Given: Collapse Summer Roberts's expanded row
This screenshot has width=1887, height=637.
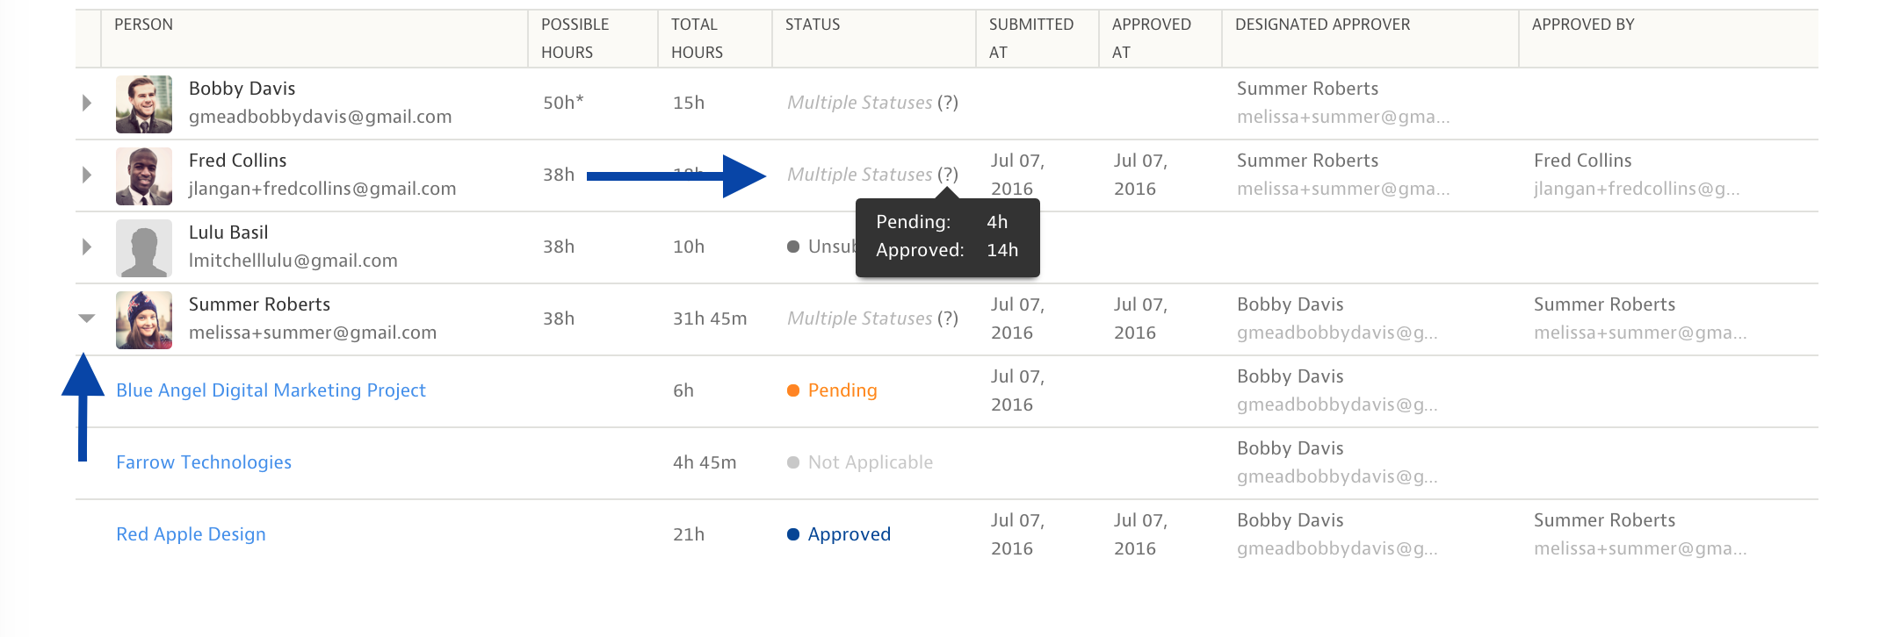Looking at the screenshot, I should pos(87,318).
